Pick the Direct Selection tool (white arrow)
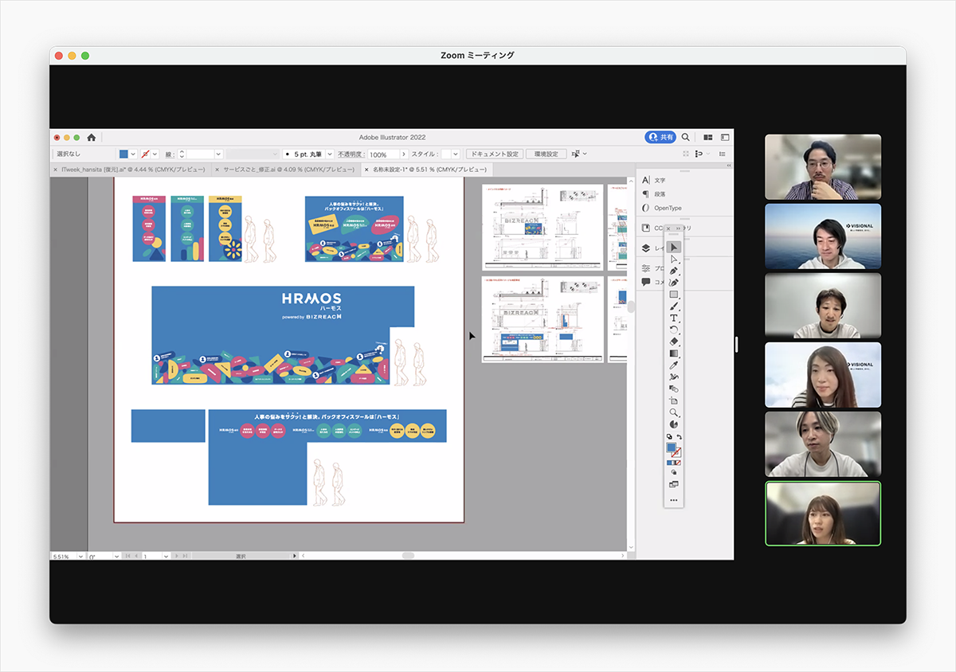Viewport: 956px width, 672px height. point(674,259)
